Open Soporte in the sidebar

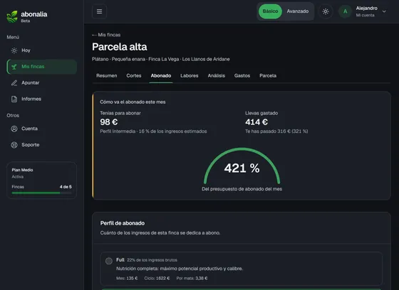tap(42, 145)
